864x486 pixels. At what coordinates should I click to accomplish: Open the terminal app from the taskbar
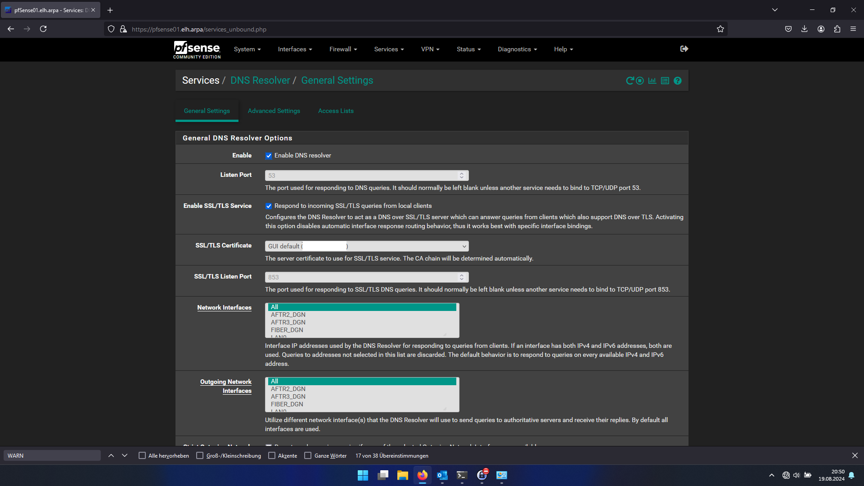pyautogui.click(x=462, y=475)
